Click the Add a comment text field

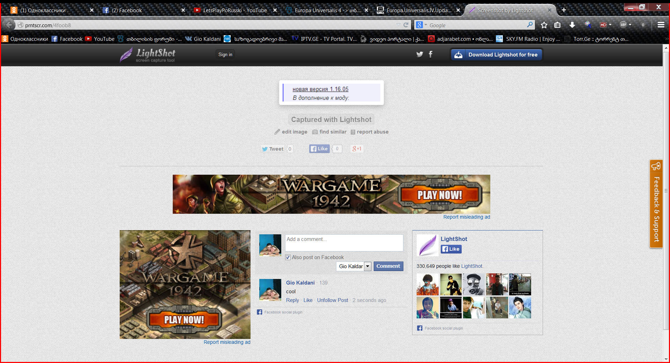pos(344,243)
